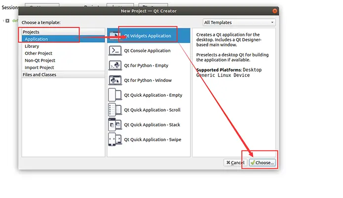Pick Qt Quick Application - Swipe label

(x=152, y=139)
